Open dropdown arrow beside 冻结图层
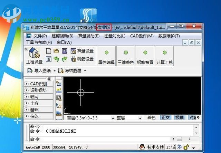 (x=85, y=71)
